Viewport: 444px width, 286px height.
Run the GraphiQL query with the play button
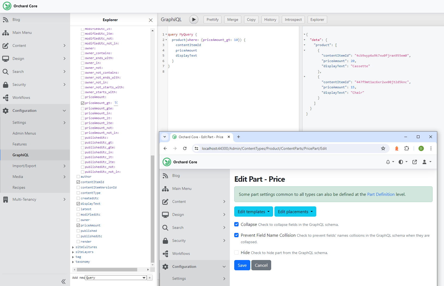click(194, 19)
